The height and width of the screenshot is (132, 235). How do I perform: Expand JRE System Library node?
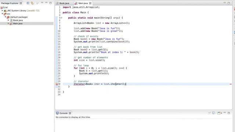pos(2,11)
